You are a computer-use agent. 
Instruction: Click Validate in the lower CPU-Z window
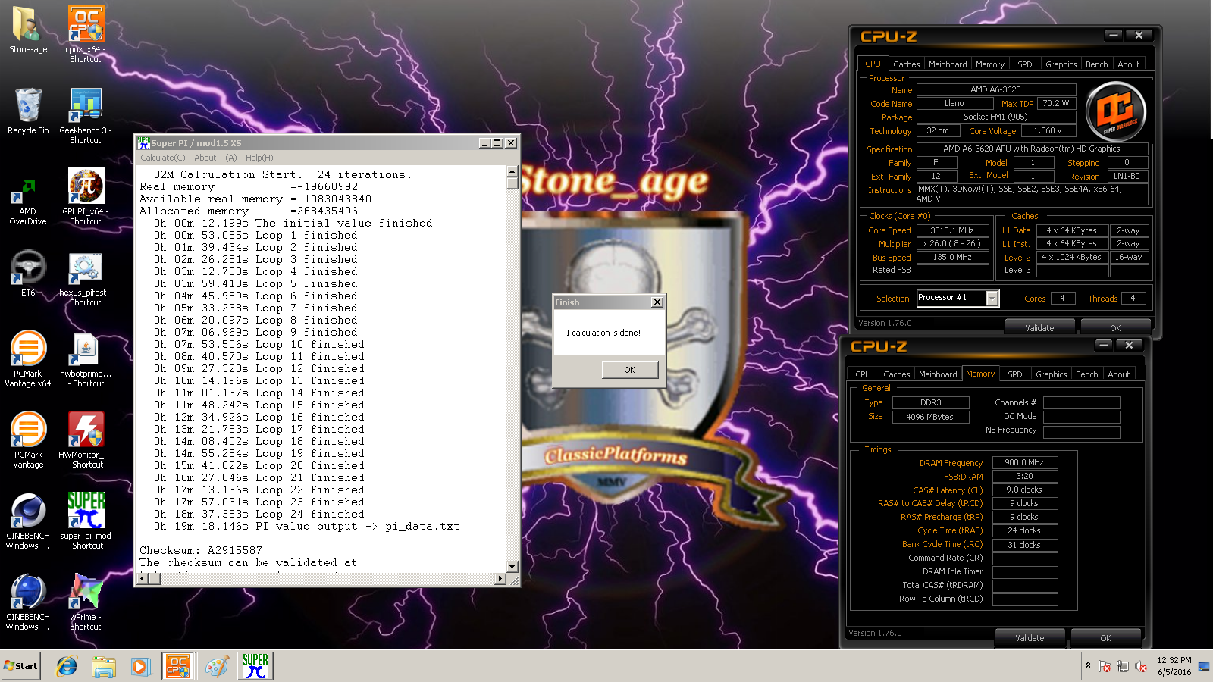pyautogui.click(x=1030, y=638)
